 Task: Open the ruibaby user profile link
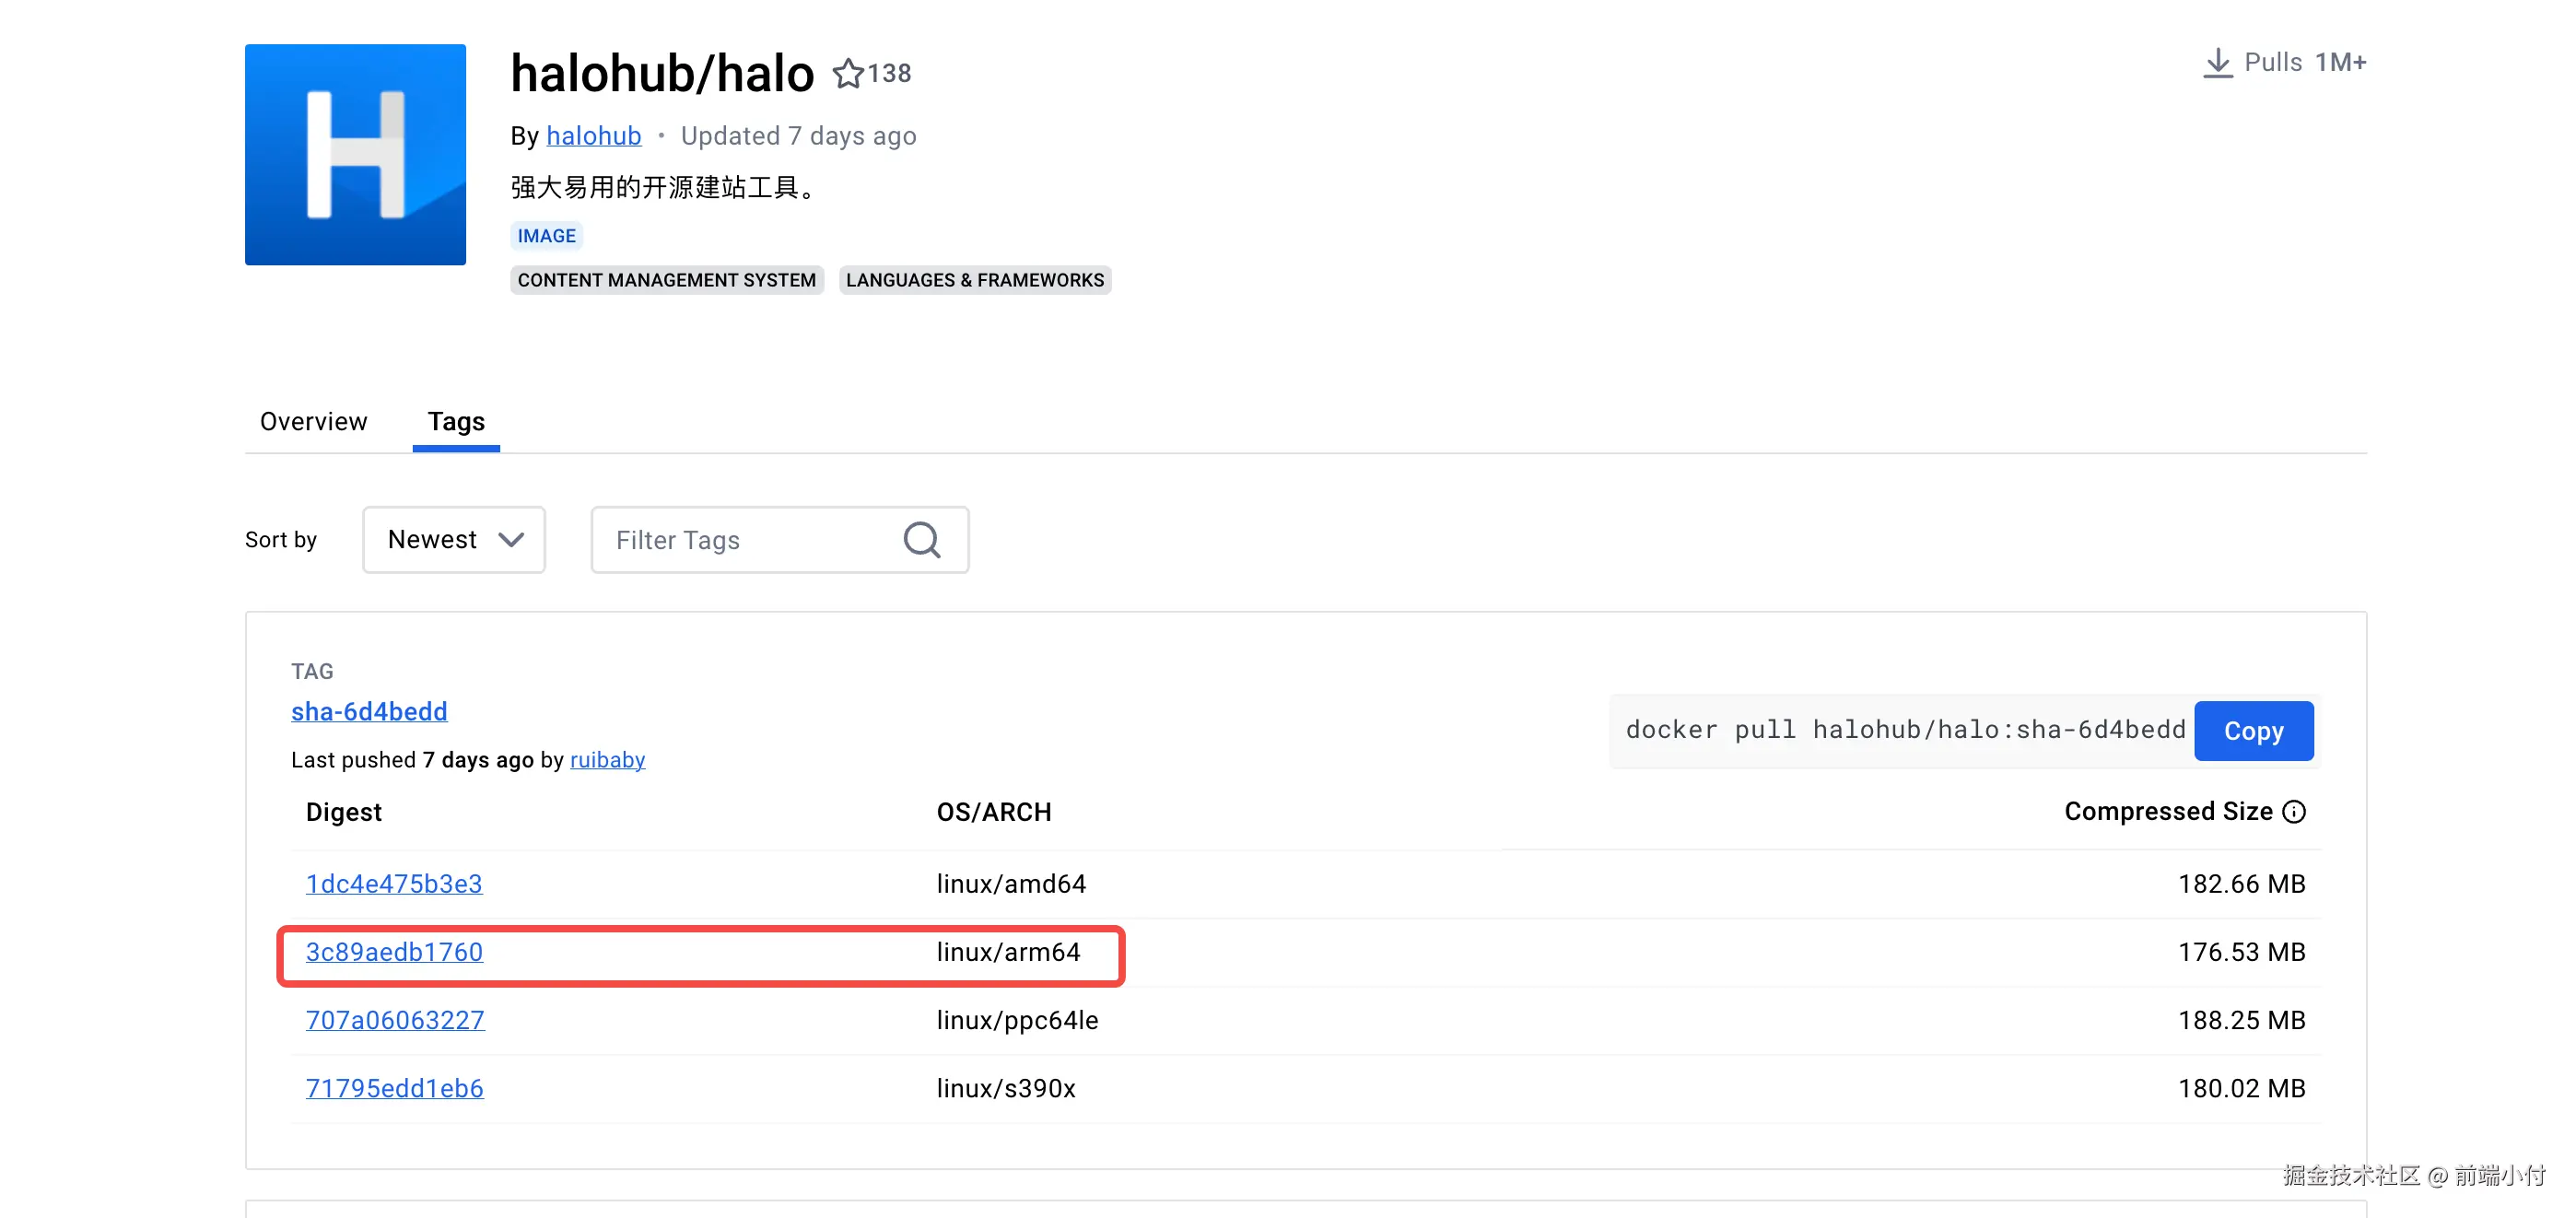pyautogui.click(x=607, y=760)
